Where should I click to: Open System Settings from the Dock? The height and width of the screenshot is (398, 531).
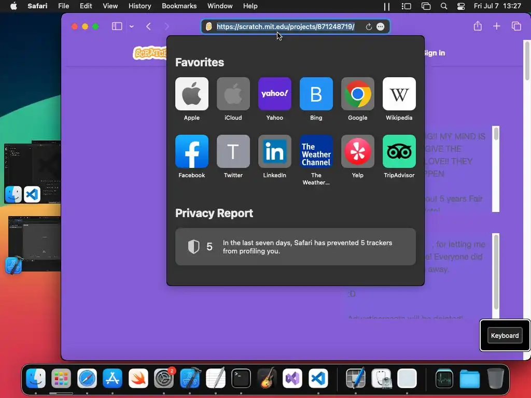point(164,378)
